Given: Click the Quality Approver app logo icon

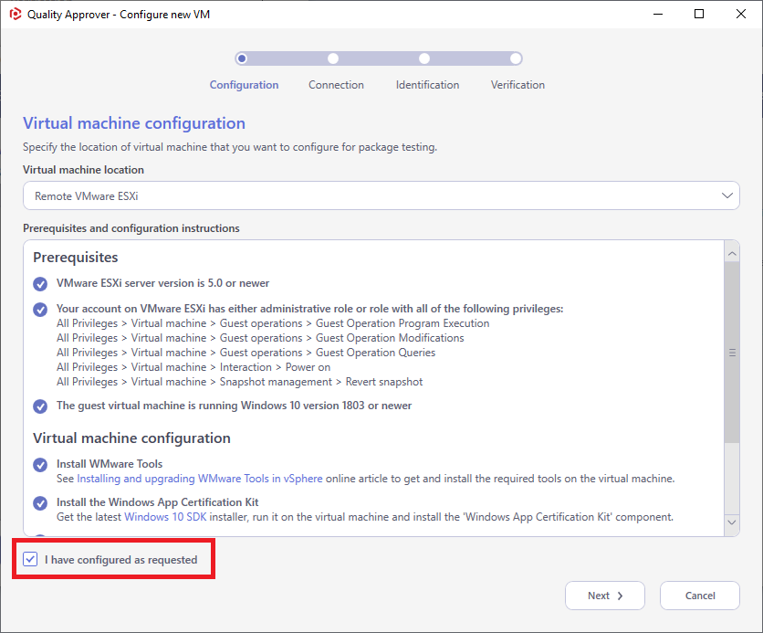Looking at the screenshot, I should tap(16, 14).
